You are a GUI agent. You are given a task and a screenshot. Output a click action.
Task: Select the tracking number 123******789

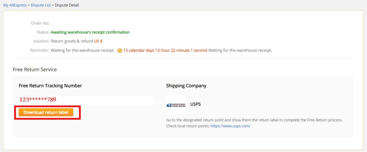38,100
